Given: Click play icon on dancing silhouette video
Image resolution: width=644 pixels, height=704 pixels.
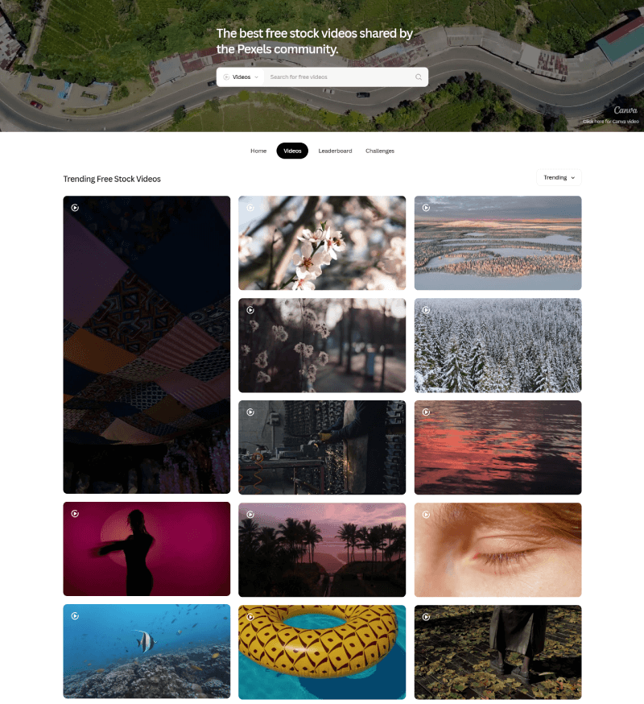Looking at the screenshot, I should tap(75, 514).
